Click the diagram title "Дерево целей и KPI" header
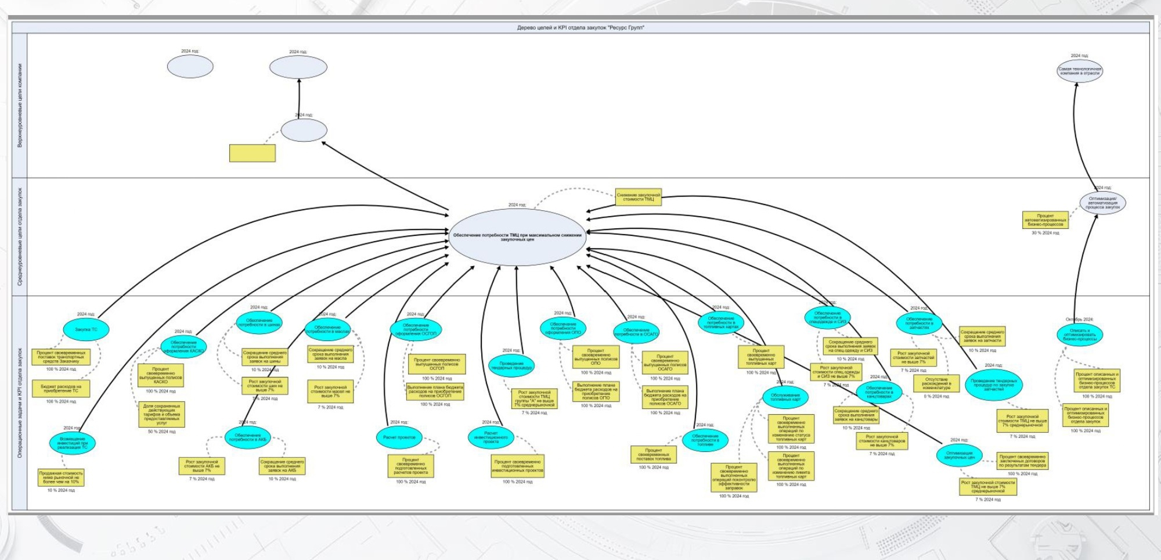Viewport: 1161px width, 560px height. click(x=580, y=27)
